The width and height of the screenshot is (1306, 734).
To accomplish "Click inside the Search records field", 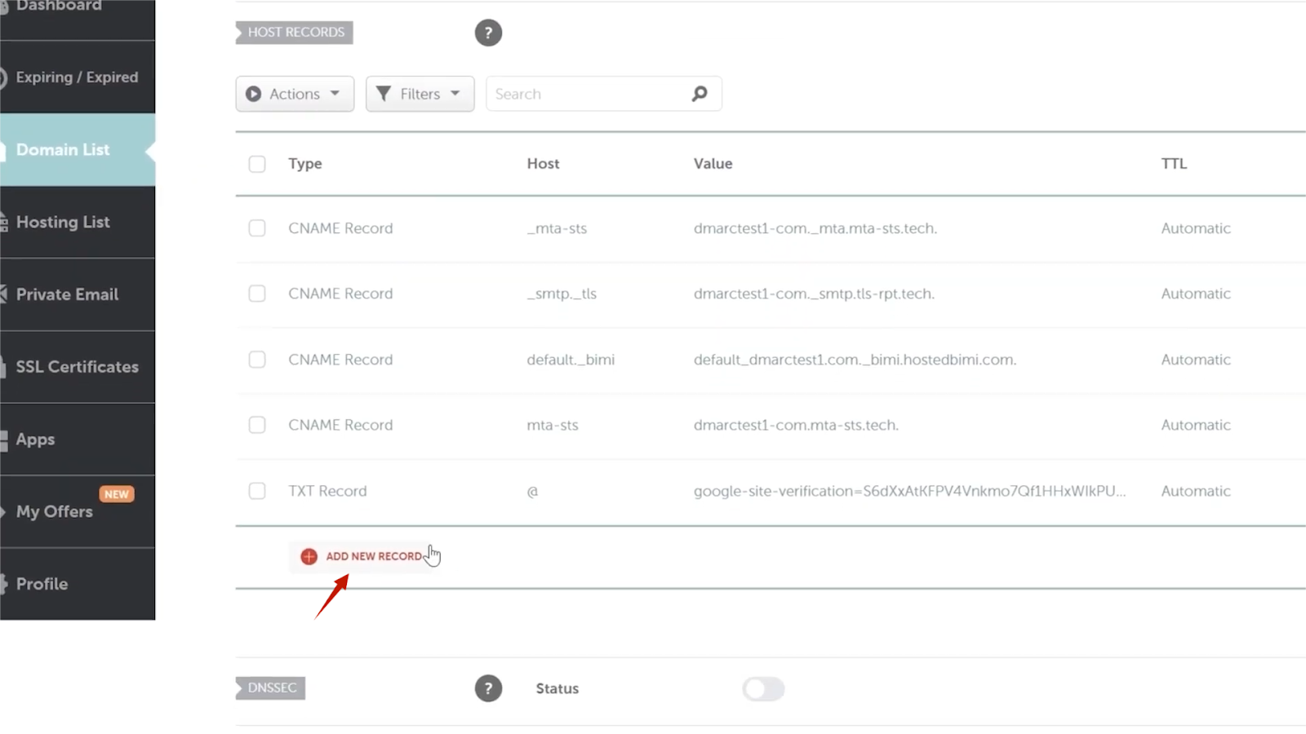I will tap(588, 94).
